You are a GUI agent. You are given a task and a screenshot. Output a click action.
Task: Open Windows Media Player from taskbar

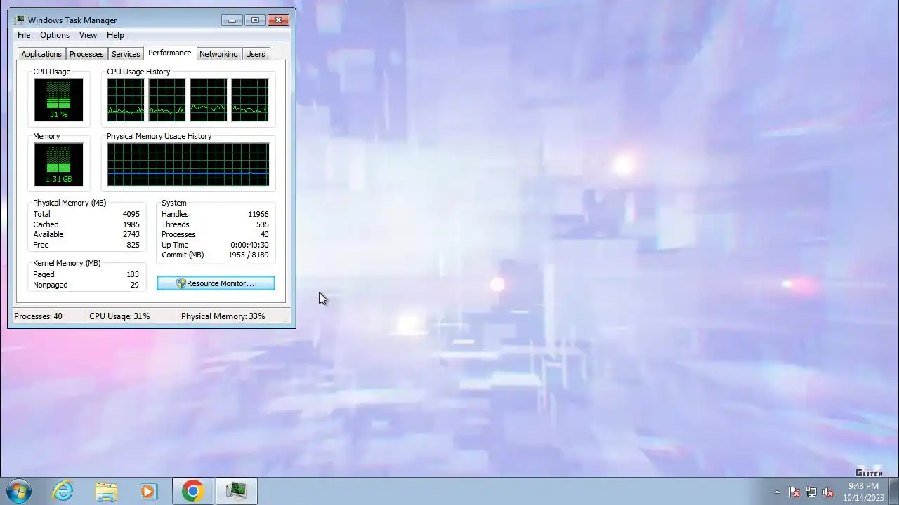click(x=148, y=491)
